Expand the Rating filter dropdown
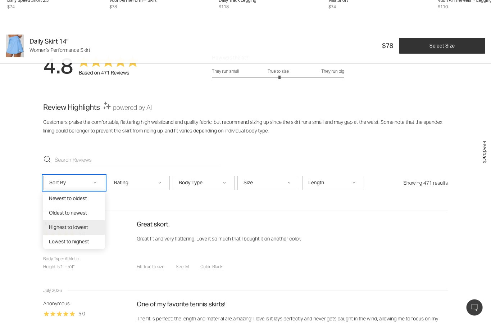This screenshot has height=324, width=491. [x=139, y=183]
